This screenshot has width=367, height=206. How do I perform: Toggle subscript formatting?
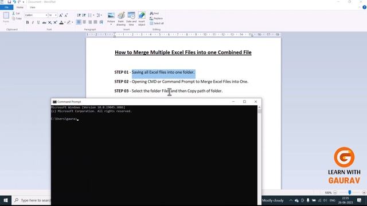coord(50,22)
